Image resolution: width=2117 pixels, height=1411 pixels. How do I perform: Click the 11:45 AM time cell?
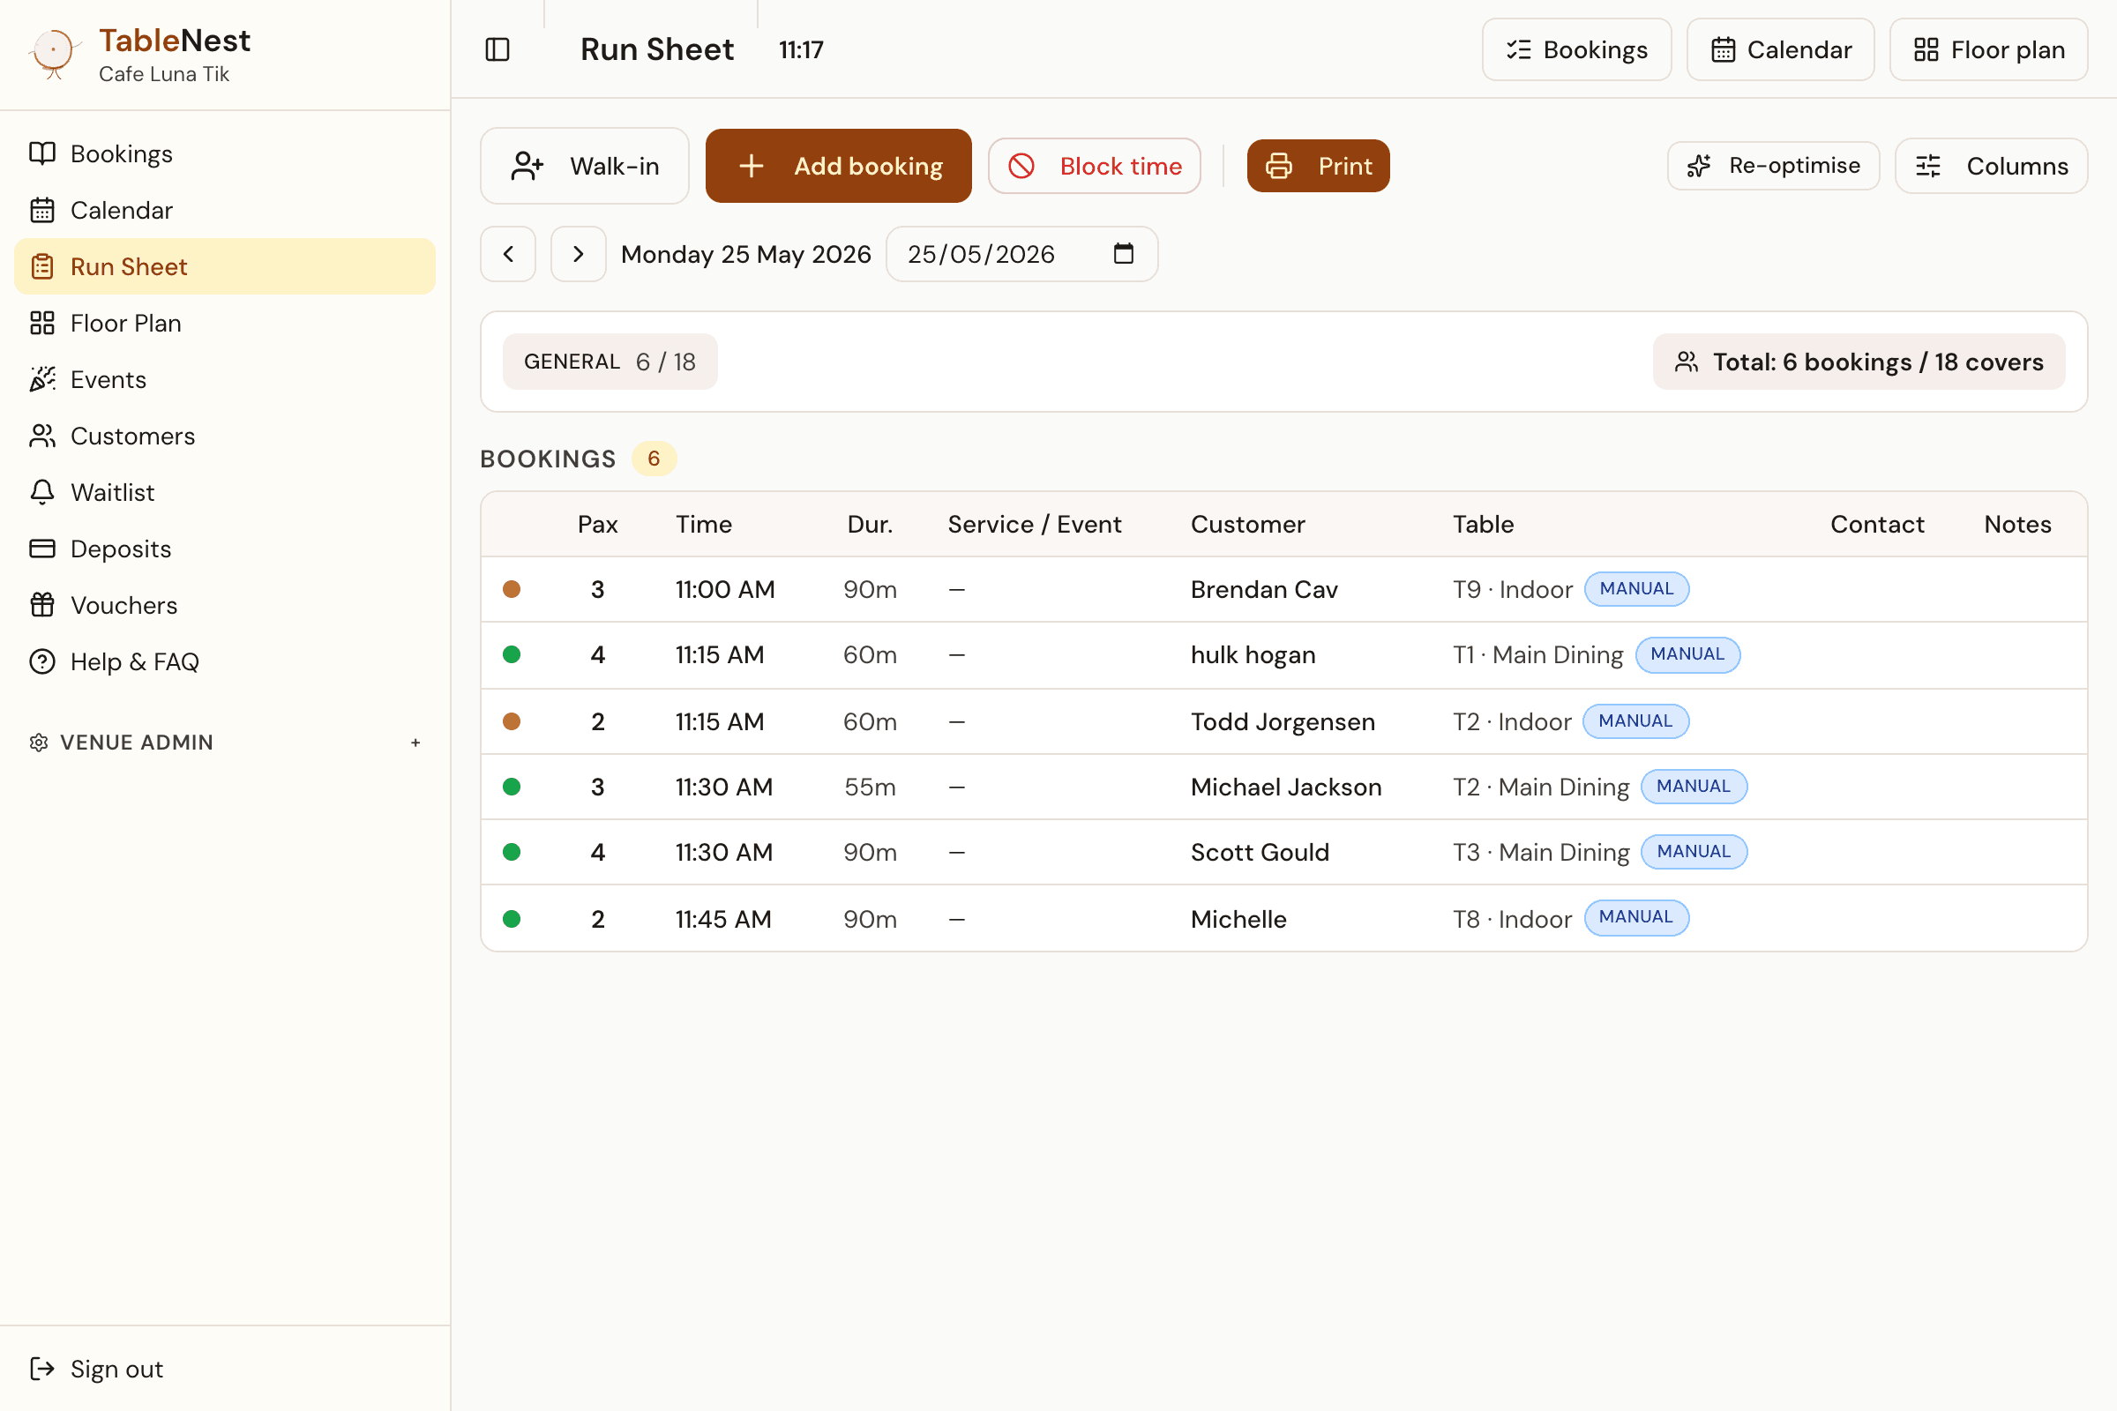723,919
